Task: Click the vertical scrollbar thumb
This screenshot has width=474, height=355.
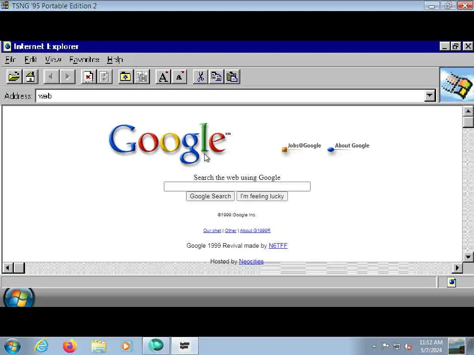Action: 468,122
